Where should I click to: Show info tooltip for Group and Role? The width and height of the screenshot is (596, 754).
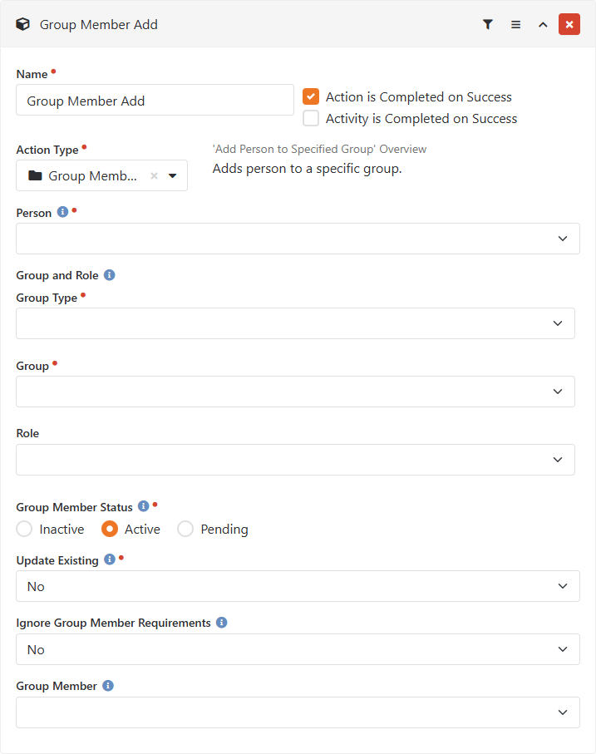click(110, 275)
